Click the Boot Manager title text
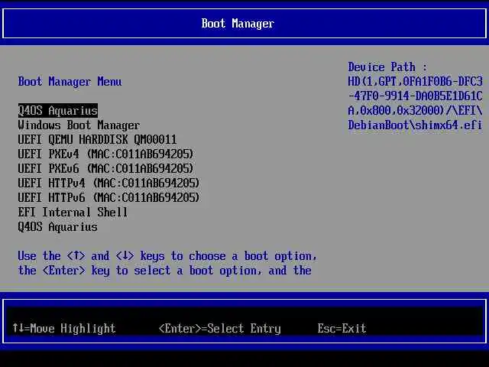The height and width of the screenshot is (367, 489). click(238, 24)
